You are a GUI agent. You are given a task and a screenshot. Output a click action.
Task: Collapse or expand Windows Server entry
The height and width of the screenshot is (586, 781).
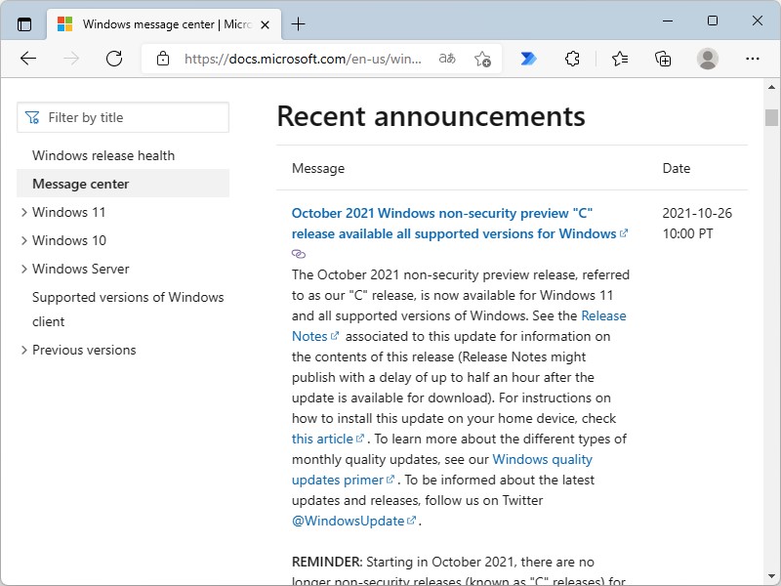[23, 269]
